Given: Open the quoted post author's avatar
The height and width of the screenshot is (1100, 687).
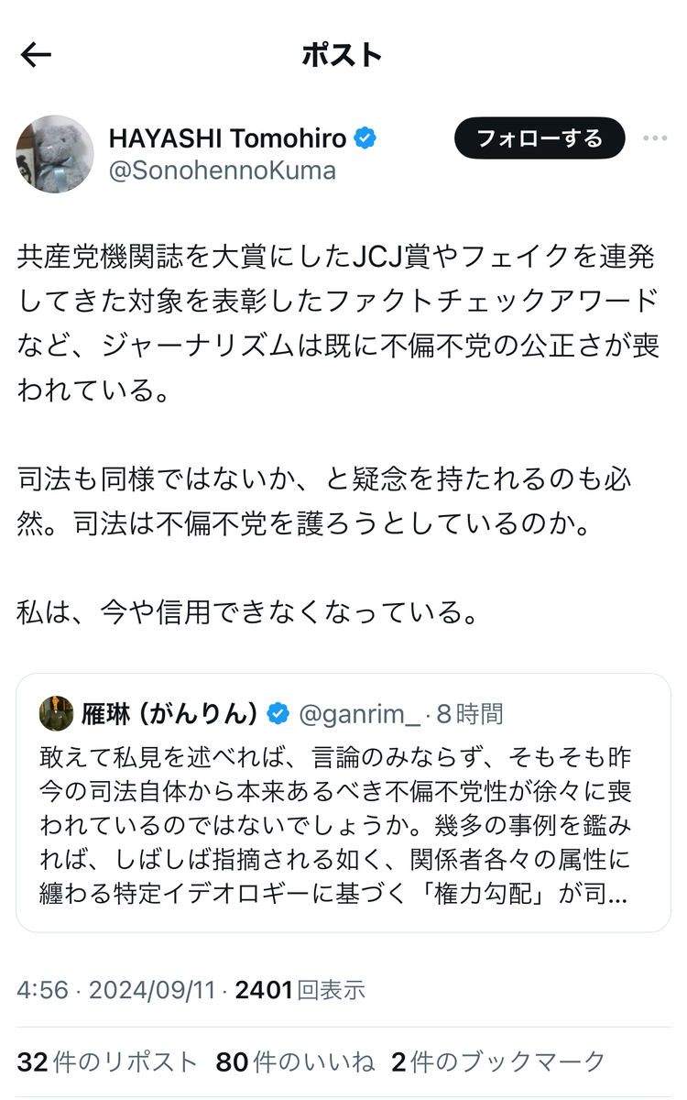Looking at the screenshot, I should (x=57, y=713).
